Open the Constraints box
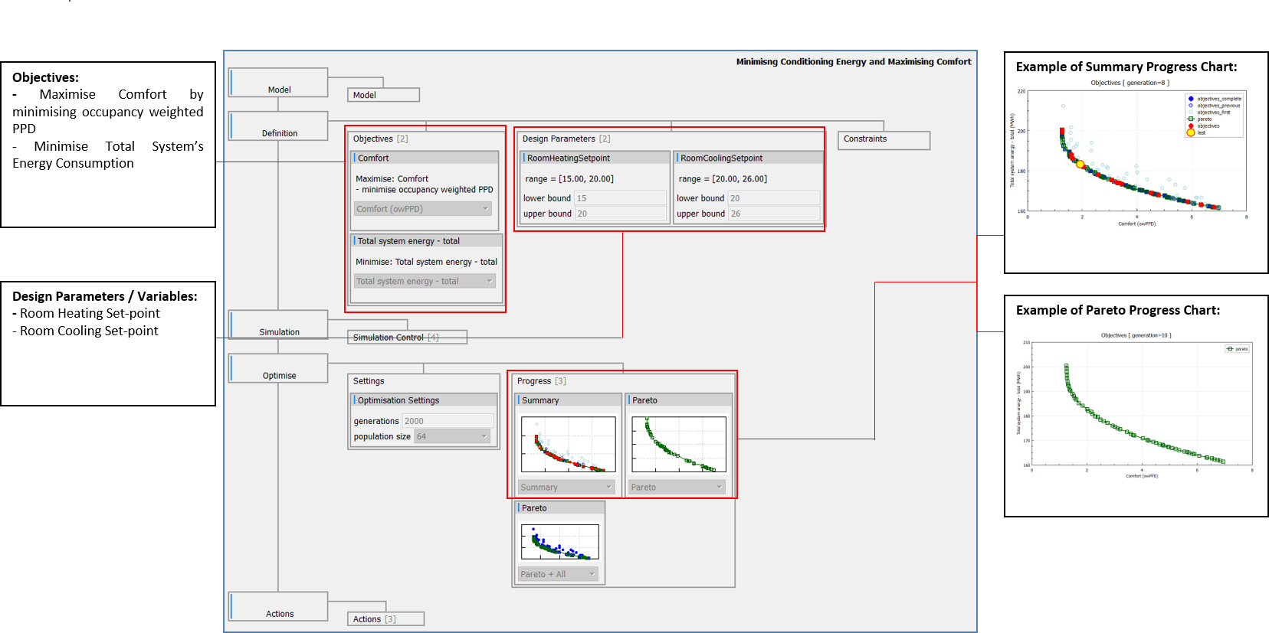The image size is (1269, 633). click(883, 139)
